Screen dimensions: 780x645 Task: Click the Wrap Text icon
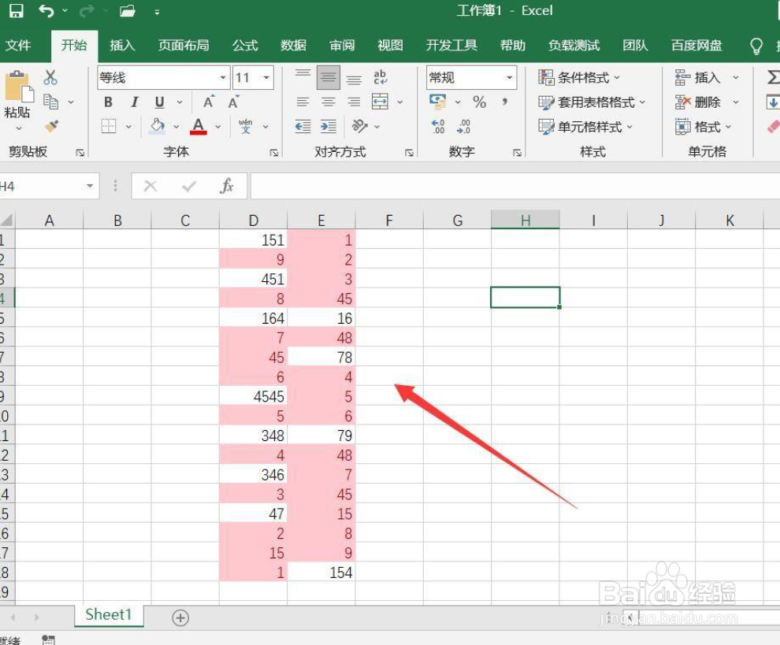380,77
